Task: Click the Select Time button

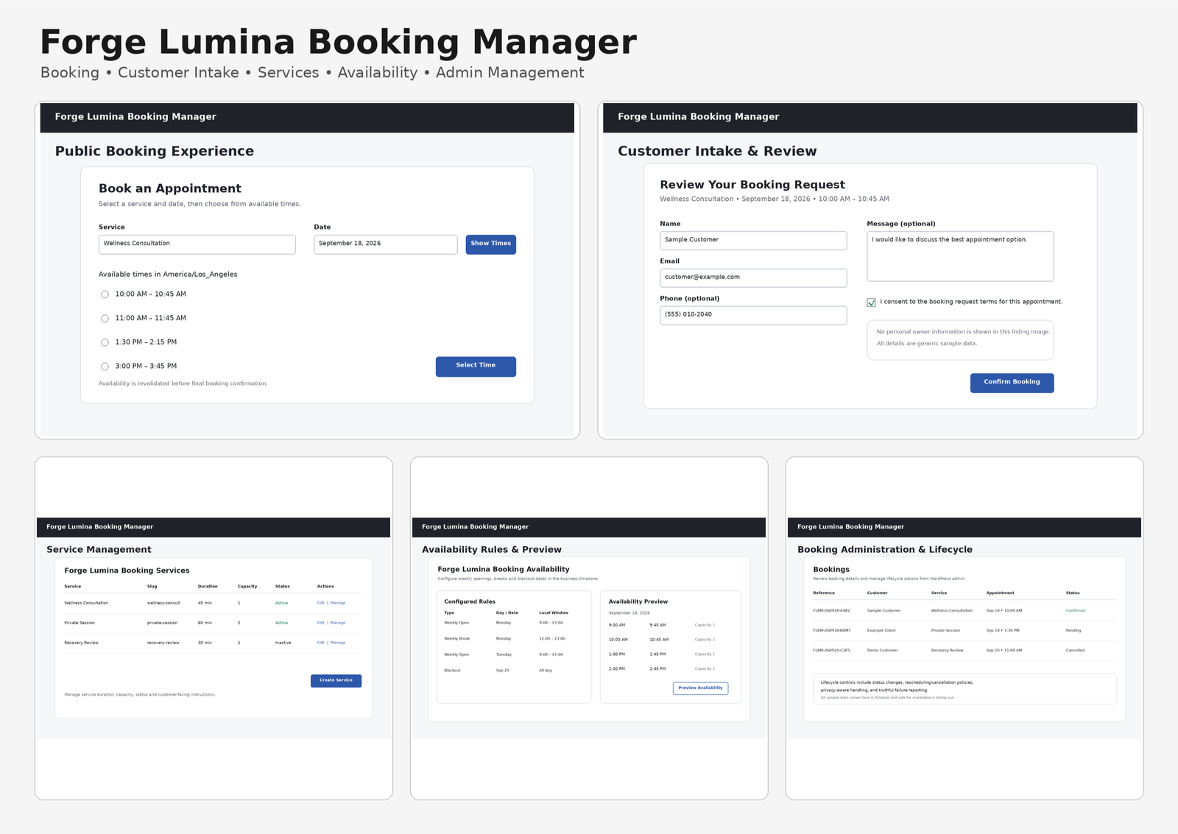Action: 476,367
